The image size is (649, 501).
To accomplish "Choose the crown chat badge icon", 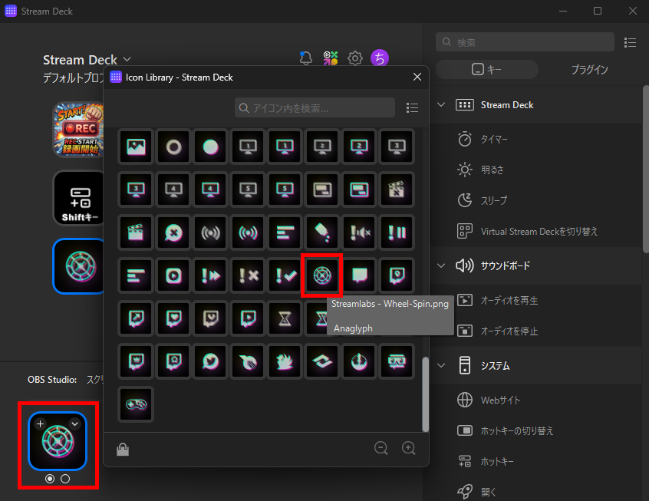I will pyautogui.click(x=137, y=361).
